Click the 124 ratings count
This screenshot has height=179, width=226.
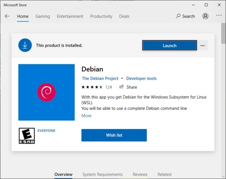coord(108,87)
